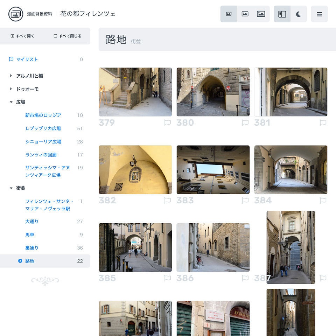Open the hamburger menu
The image size is (336, 336).
(319, 14)
